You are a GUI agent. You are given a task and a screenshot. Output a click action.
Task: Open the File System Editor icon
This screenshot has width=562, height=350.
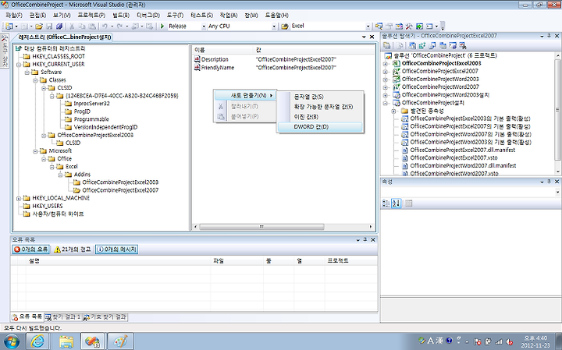(x=413, y=45)
